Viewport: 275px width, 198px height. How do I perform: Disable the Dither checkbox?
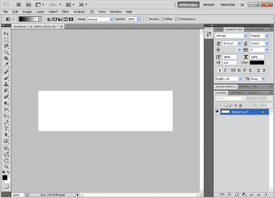[163, 19]
